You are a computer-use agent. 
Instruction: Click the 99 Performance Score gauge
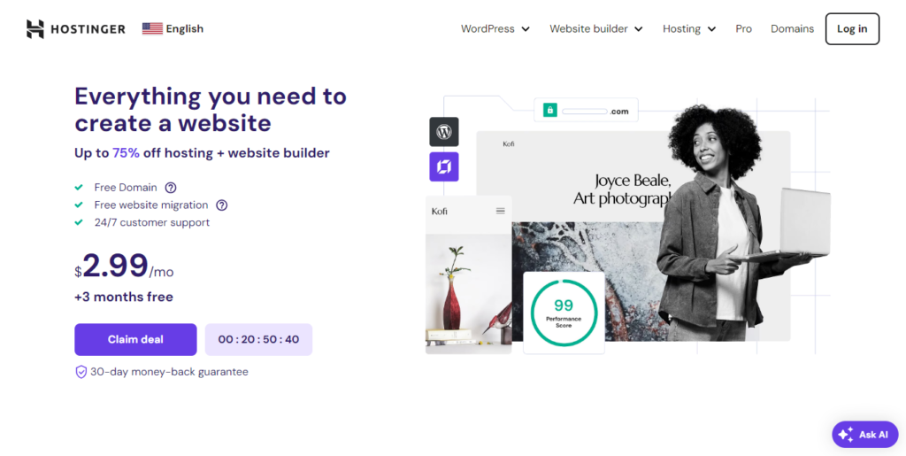point(564,312)
